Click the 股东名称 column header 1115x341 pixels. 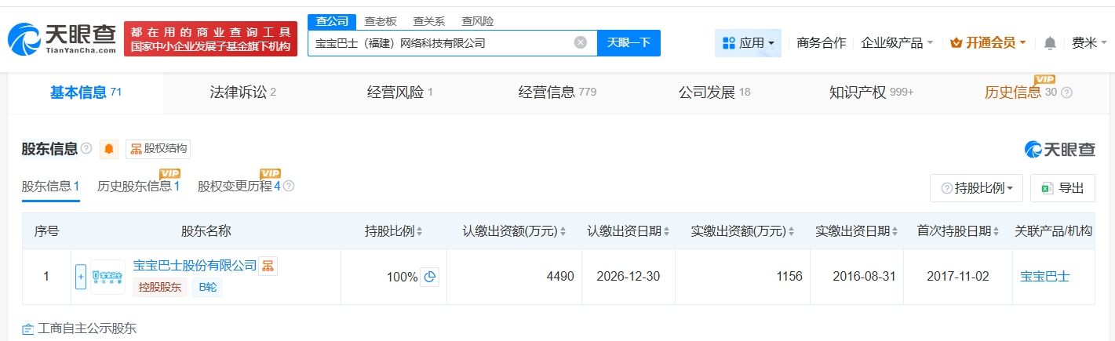[206, 231]
